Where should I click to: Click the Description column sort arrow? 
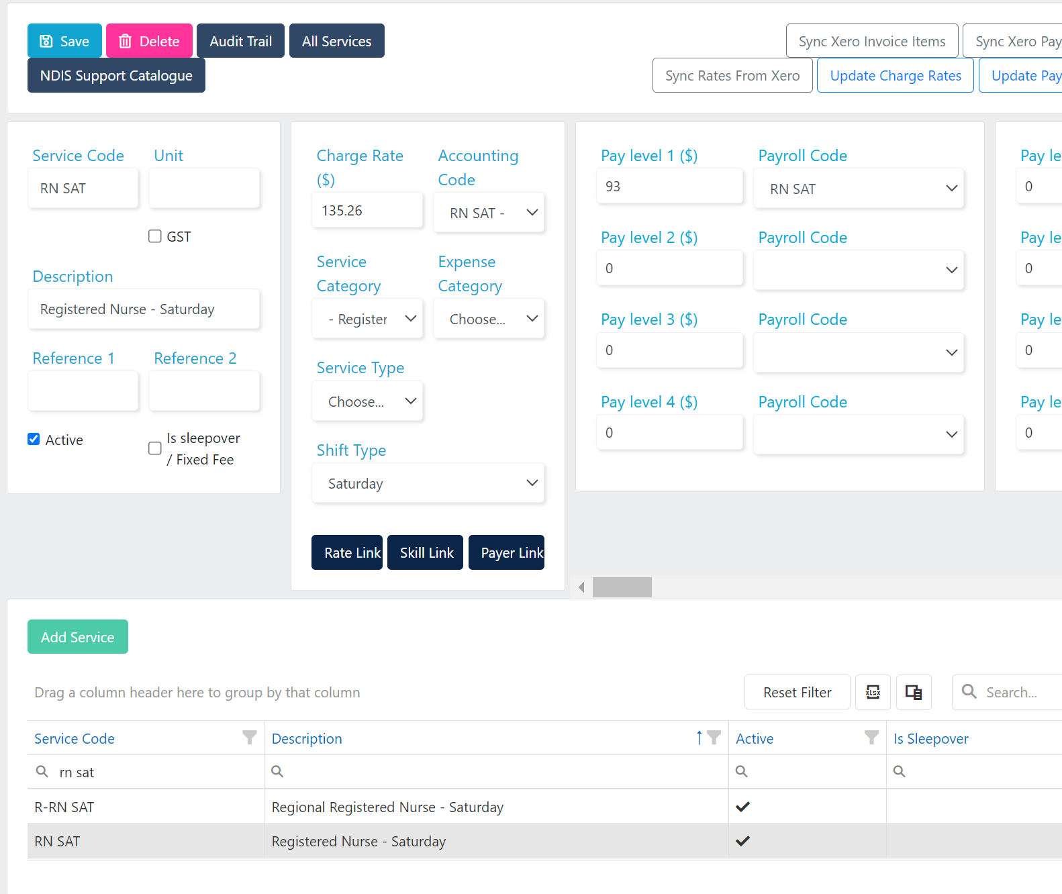tap(699, 738)
